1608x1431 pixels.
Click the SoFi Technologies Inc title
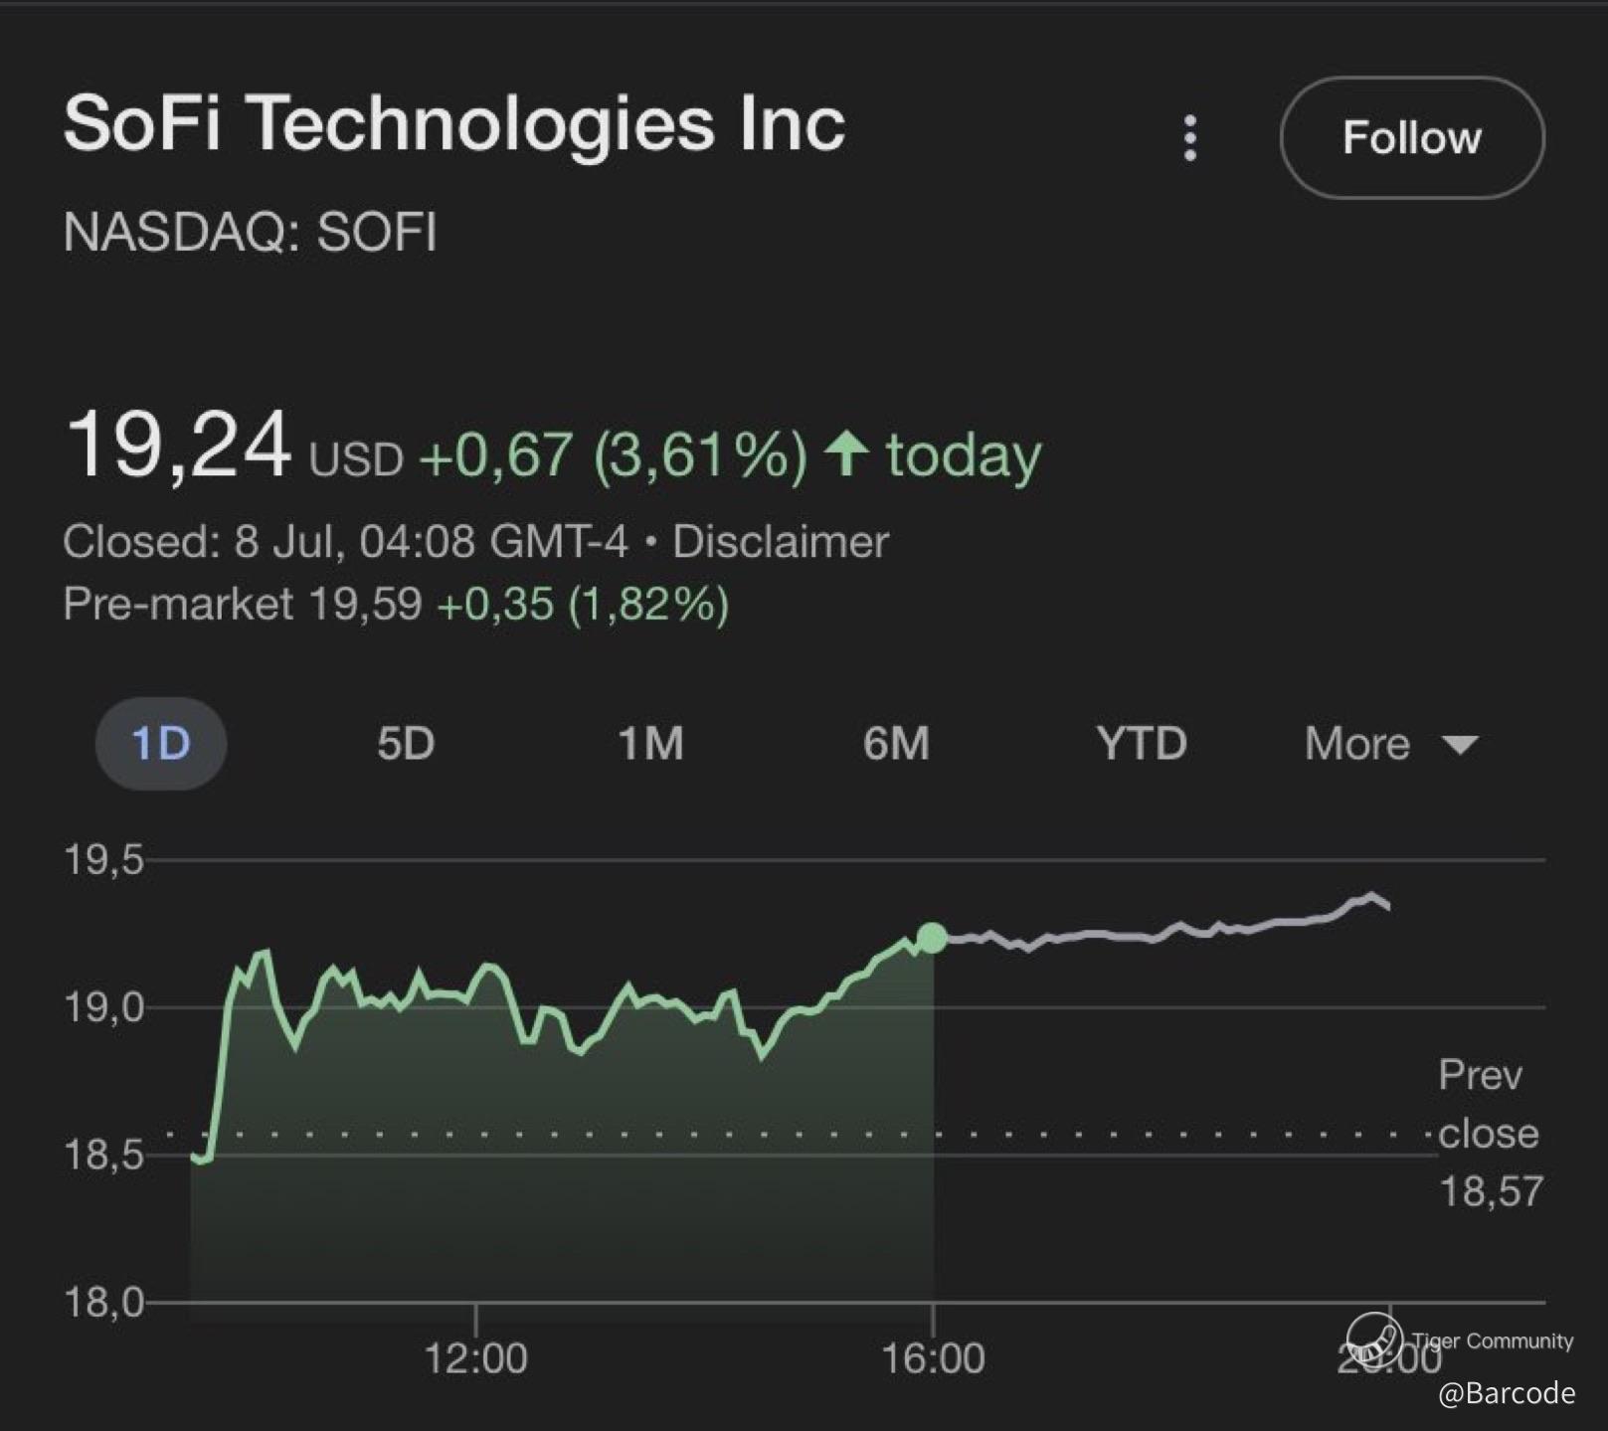(454, 123)
